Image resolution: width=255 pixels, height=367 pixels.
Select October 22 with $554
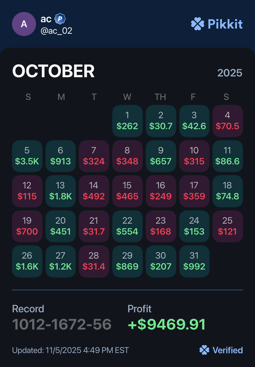[x=127, y=226]
